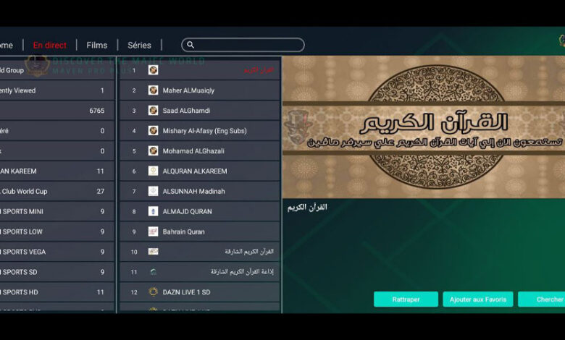The width and height of the screenshot is (565, 340).
Task: Click the Bahrain Quran channel logo
Action: 153,231
